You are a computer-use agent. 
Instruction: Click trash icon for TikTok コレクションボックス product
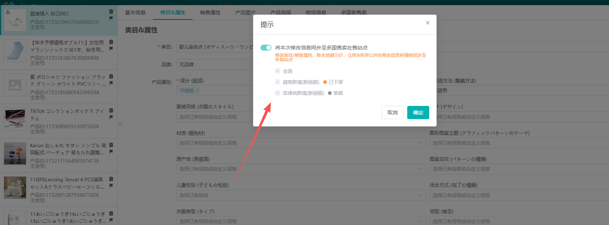111,111
